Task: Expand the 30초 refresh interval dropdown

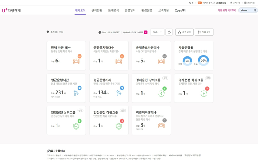Action: 157,32
